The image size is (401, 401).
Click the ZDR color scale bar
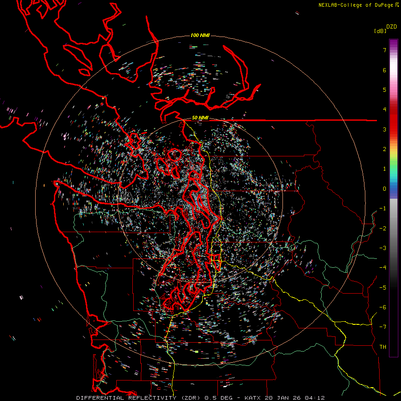click(x=393, y=198)
